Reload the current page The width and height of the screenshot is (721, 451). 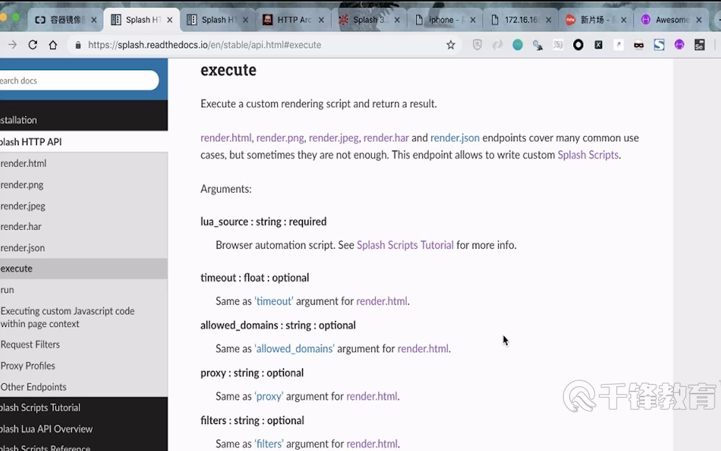(x=33, y=44)
